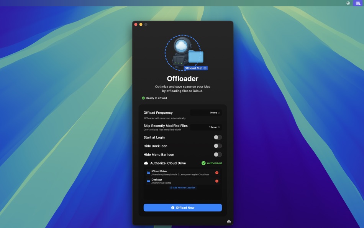364x228 pixels.
Task: Close the Offloader window with red button
Action: point(136,25)
